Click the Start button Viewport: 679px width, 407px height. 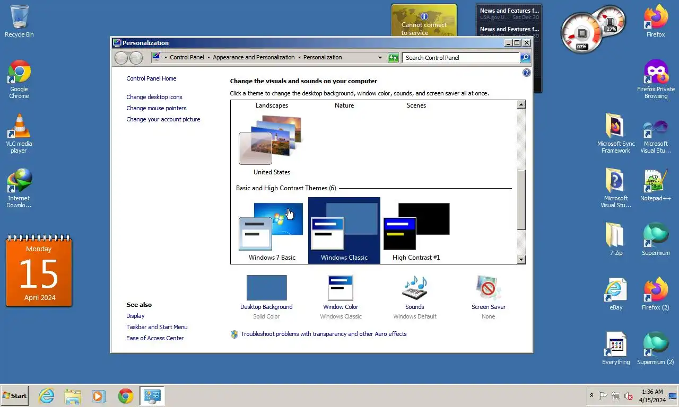15,396
